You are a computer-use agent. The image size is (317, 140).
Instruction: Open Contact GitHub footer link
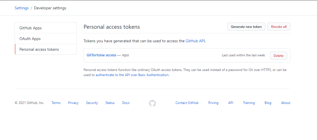(187, 103)
